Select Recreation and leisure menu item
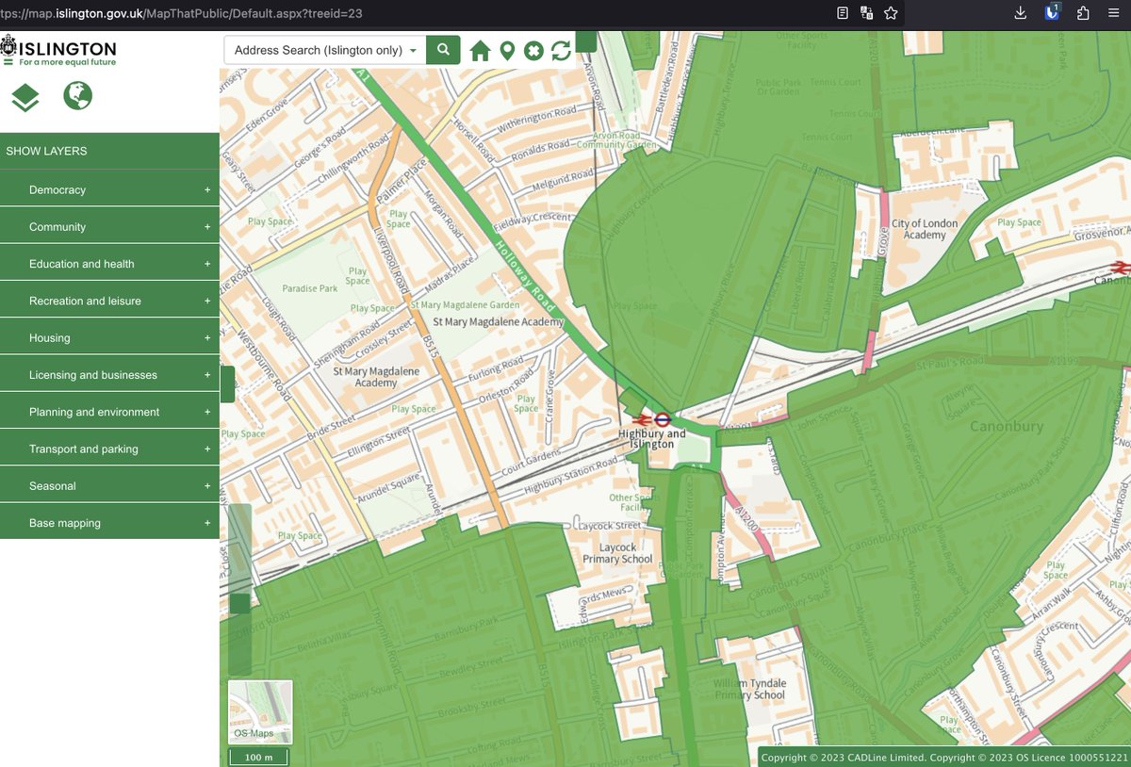This screenshot has width=1131, height=767. tap(109, 301)
